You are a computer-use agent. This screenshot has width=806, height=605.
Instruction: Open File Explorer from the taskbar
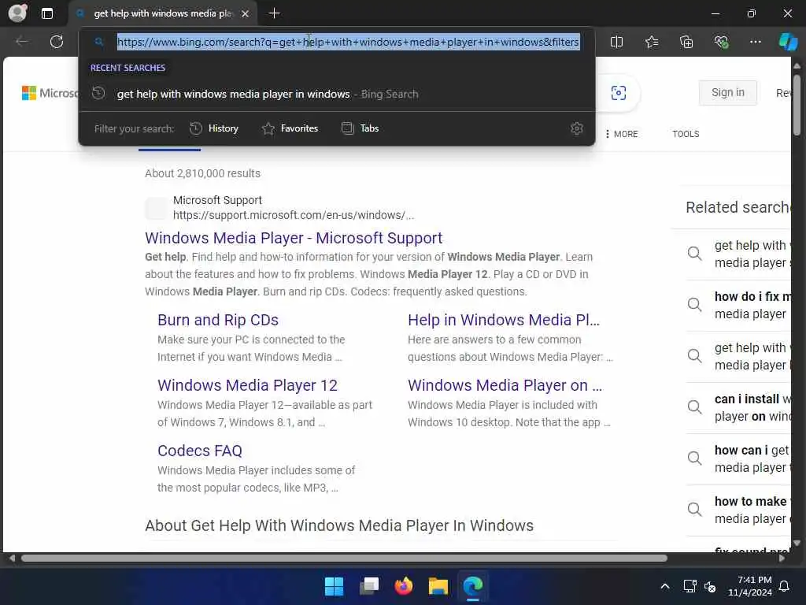438,586
